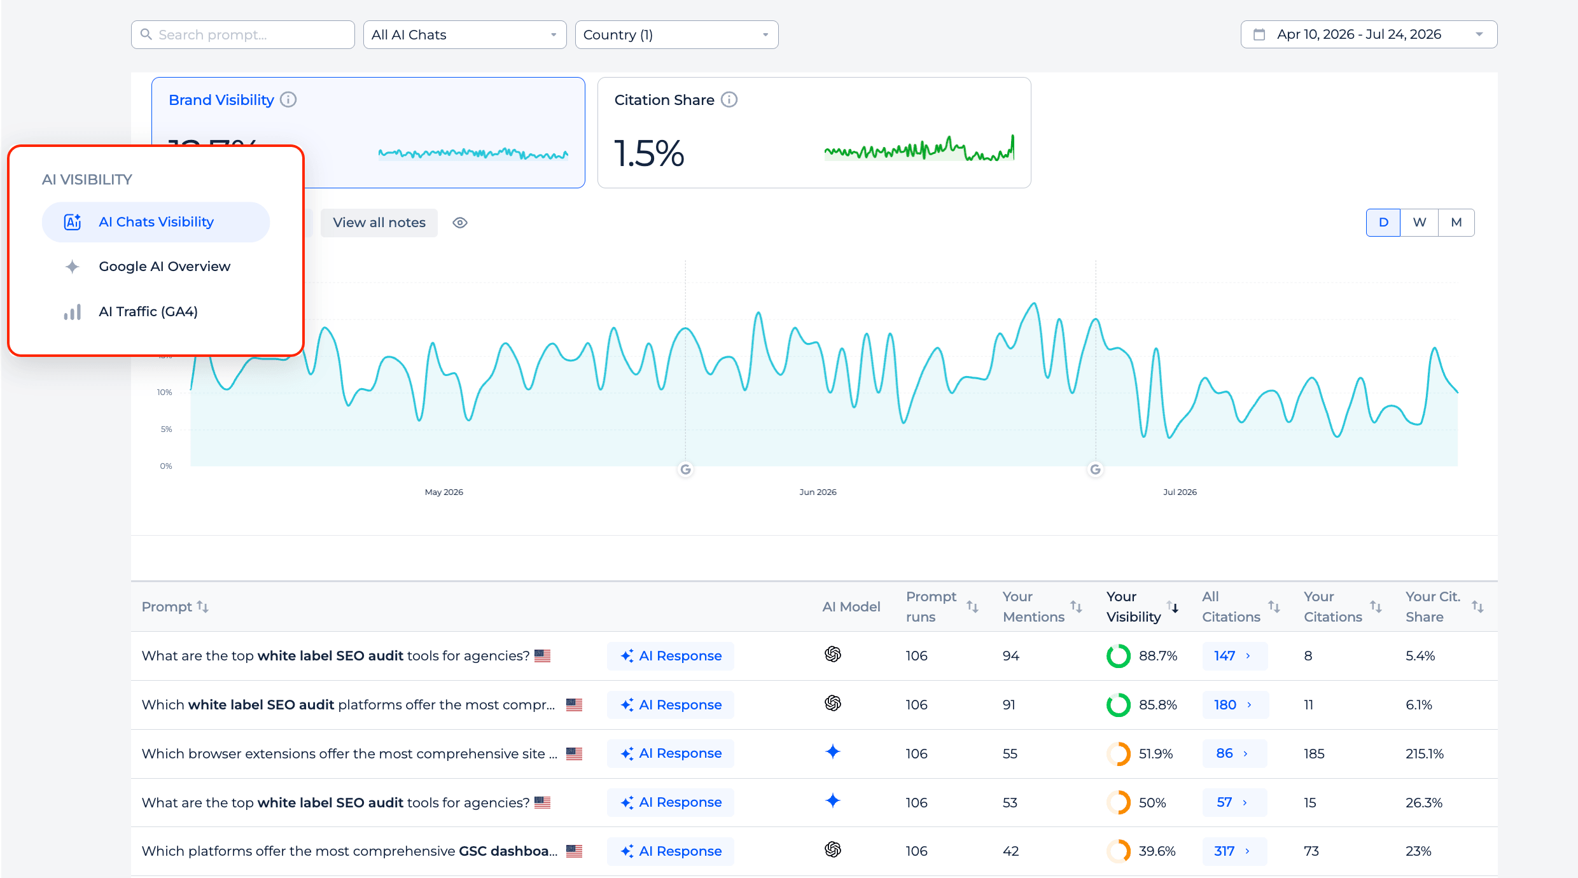The height and width of the screenshot is (878, 1578).
Task: Toggle notes visibility eye icon
Action: pyautogui.click(x=460, y=223)
